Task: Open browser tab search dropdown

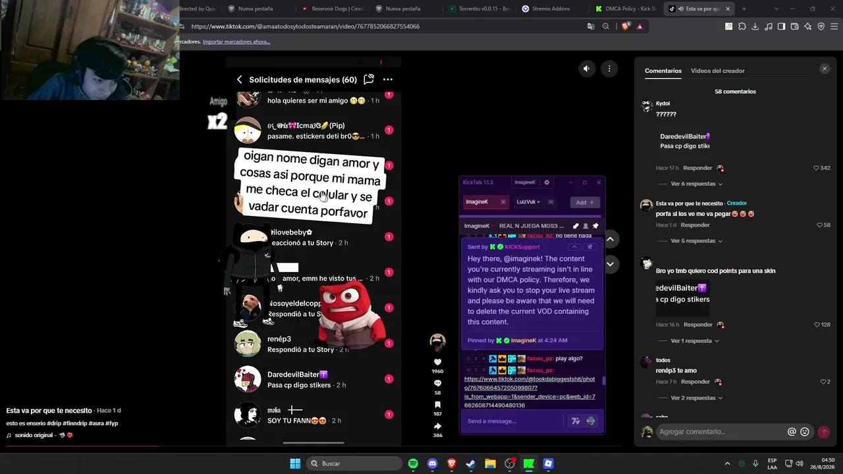Action: pos(776,9)
